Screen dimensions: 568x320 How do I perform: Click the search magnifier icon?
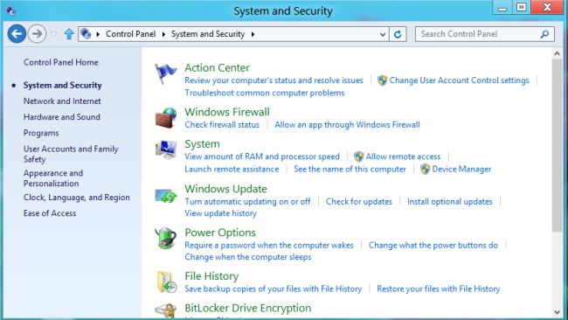coord(544,34)
